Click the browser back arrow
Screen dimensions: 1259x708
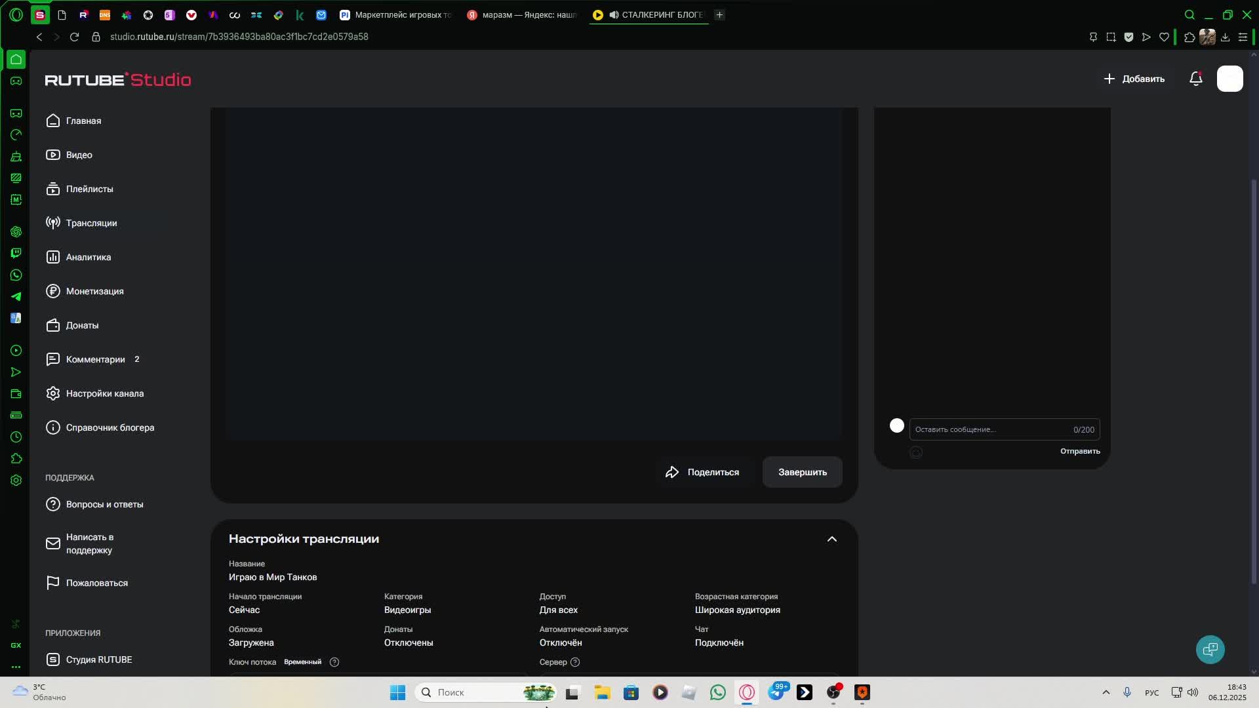tap(39, 37)
